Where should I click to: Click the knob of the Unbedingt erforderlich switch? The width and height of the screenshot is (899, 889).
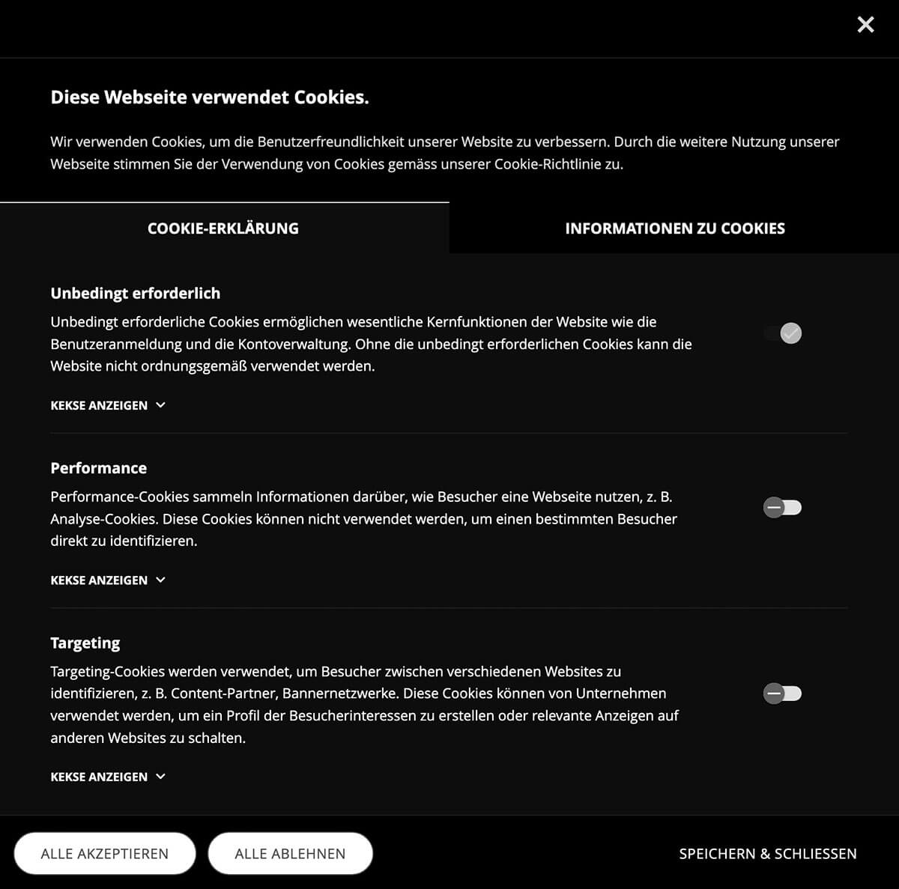click(791, 333)
